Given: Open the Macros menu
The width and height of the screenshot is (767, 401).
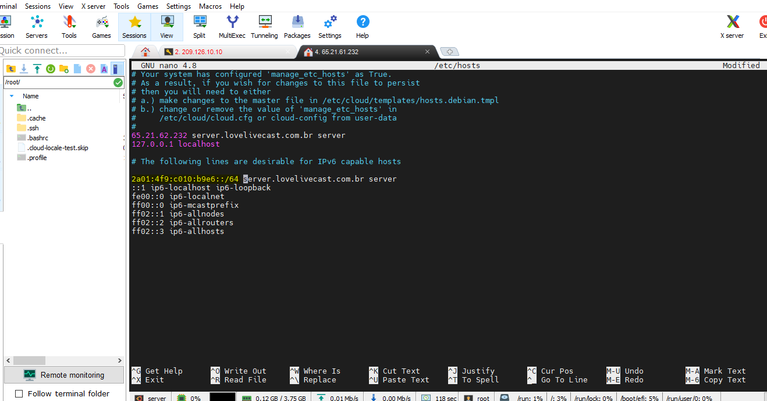Looking at the screenshot, I should 210,6.
